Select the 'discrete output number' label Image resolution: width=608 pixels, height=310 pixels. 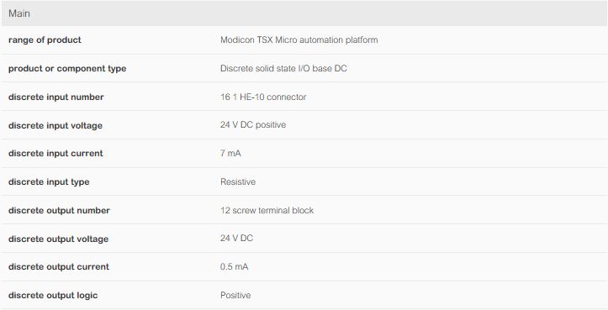click(59, 210)
